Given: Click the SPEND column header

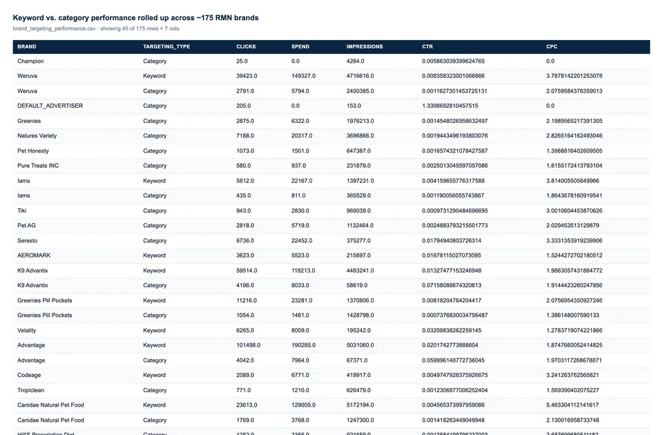Looking at the screenshot, I should 300,46.
